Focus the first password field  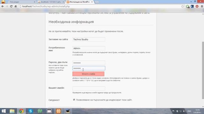point(89,63)
